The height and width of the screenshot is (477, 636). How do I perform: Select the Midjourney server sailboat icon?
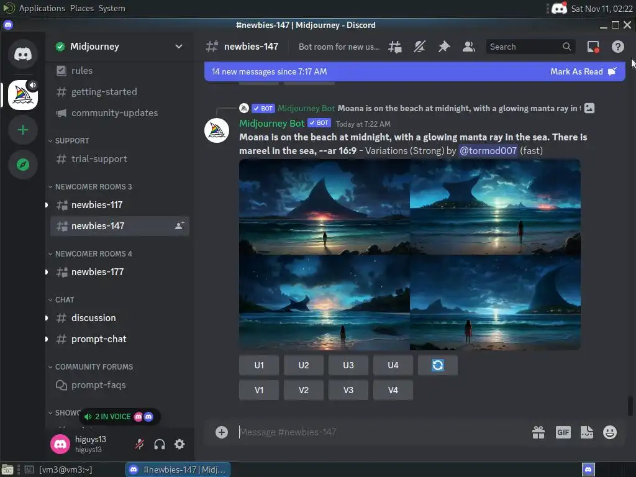(x=23, y=95)
